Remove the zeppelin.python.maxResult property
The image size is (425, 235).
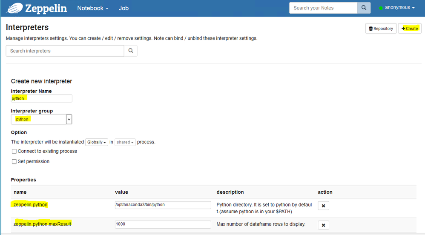[323, 225]
